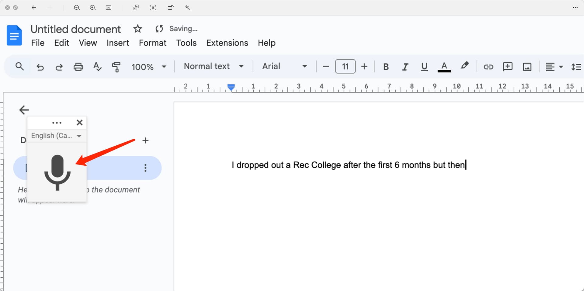Toggle underline formatting
Viewport: 584px width, 291px height.
coord(424,66)
